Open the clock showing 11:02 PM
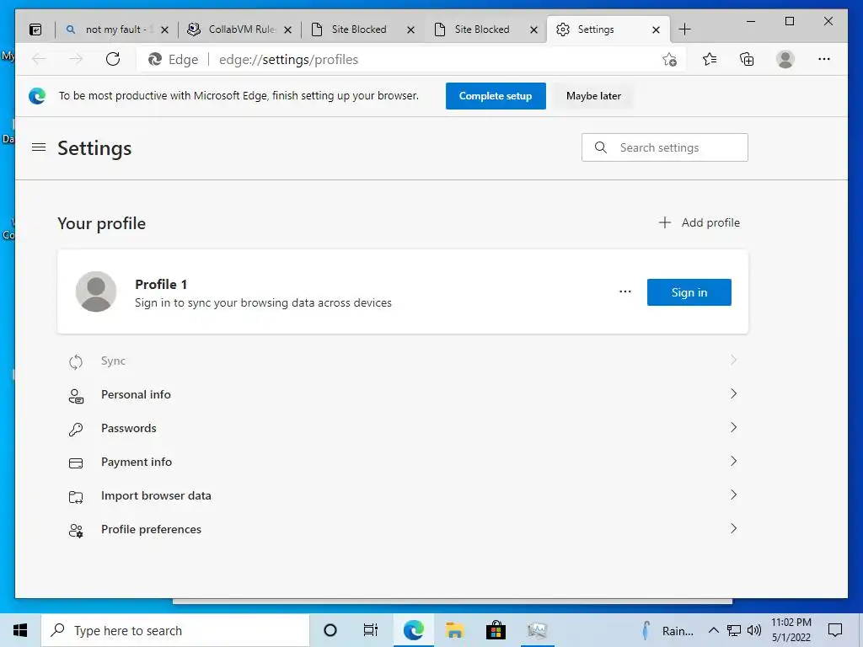This screenshot has height=647, width=863. 791,630
